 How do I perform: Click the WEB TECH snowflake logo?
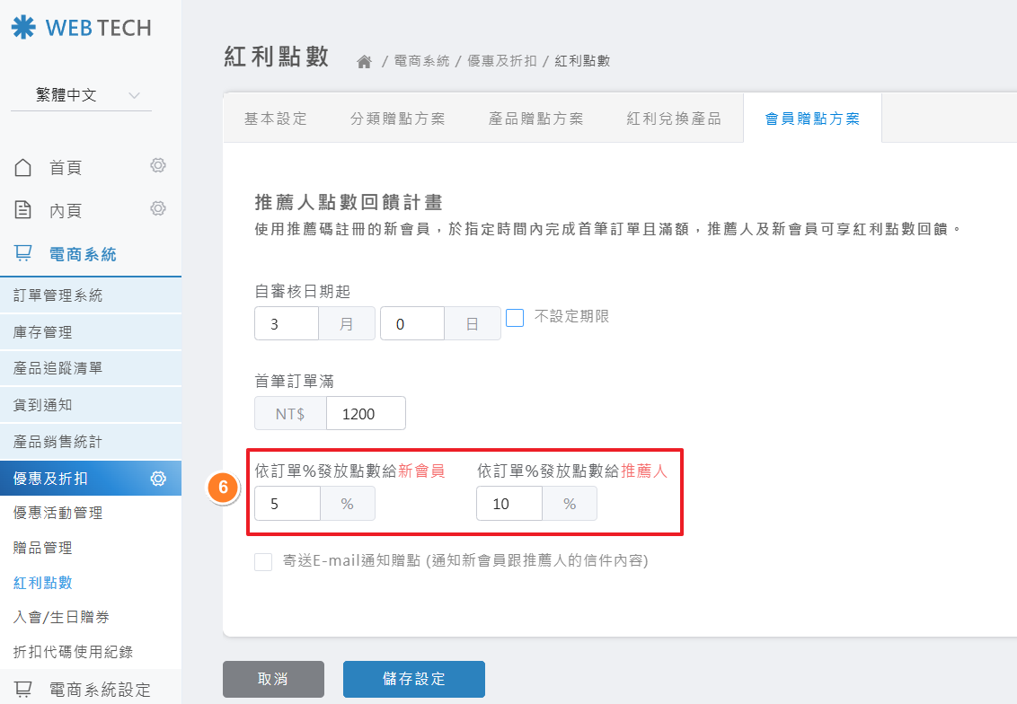(24, 28)
